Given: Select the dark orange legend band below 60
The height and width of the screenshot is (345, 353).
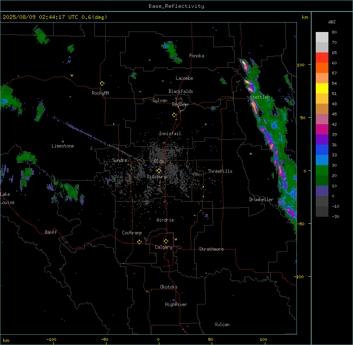Looking at the screenshot, I should (x=322, y=68).
